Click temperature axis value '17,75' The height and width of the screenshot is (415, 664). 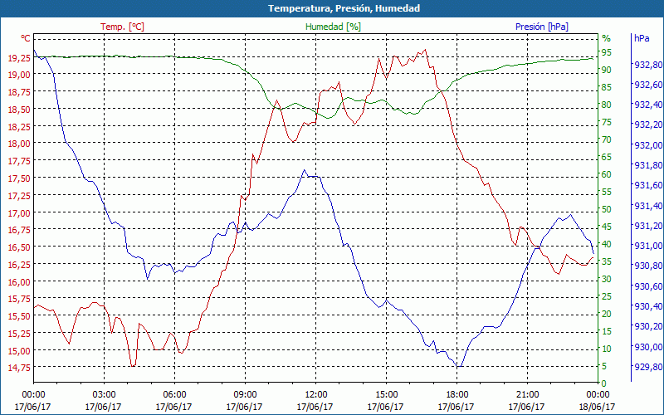coord(19,161)
